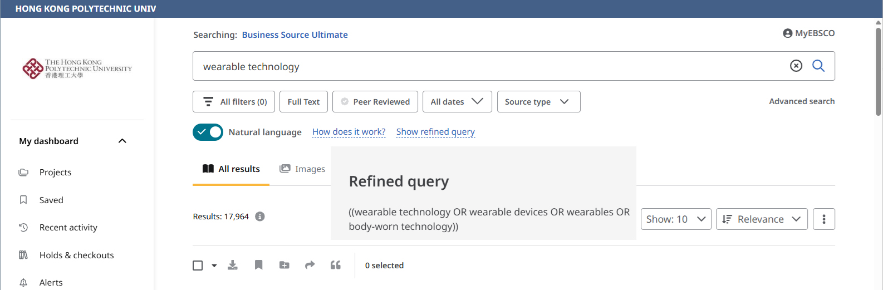Click the cite quotation mark icon
Image resolution: width=883 pixels, height=290 pixels.
point(335,265)
